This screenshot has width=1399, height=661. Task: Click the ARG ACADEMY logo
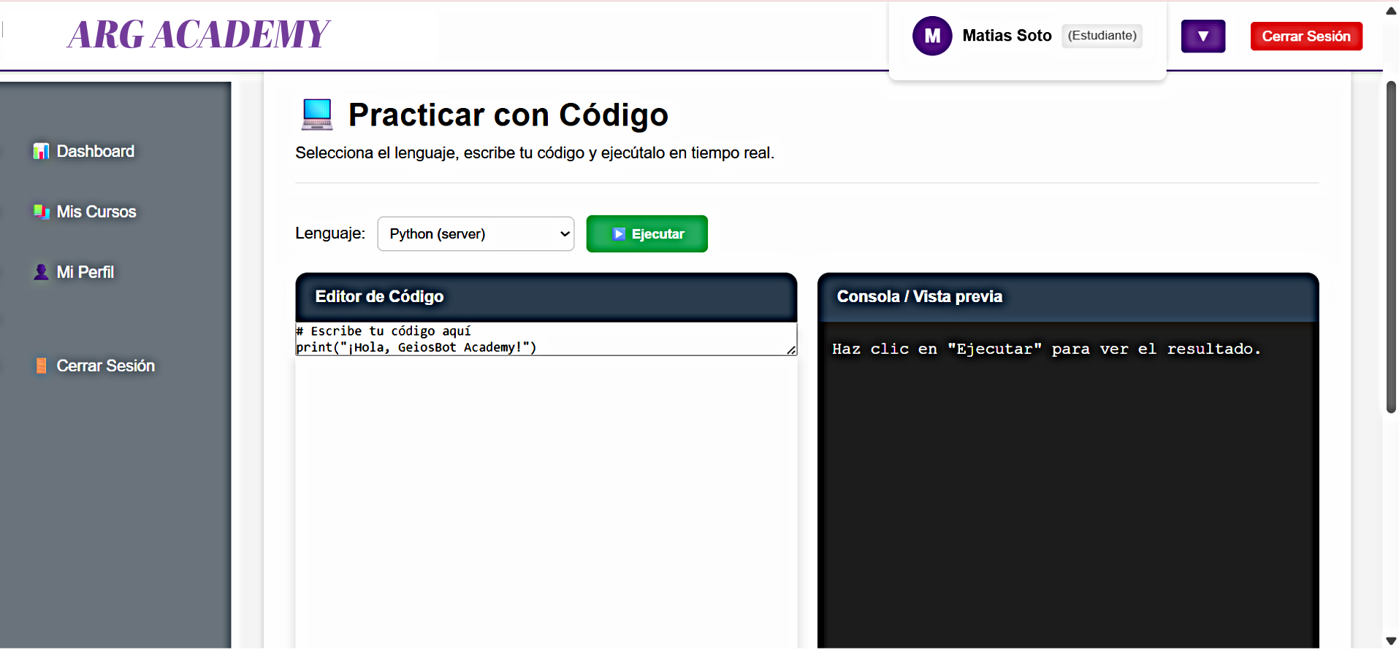(198, 34)
